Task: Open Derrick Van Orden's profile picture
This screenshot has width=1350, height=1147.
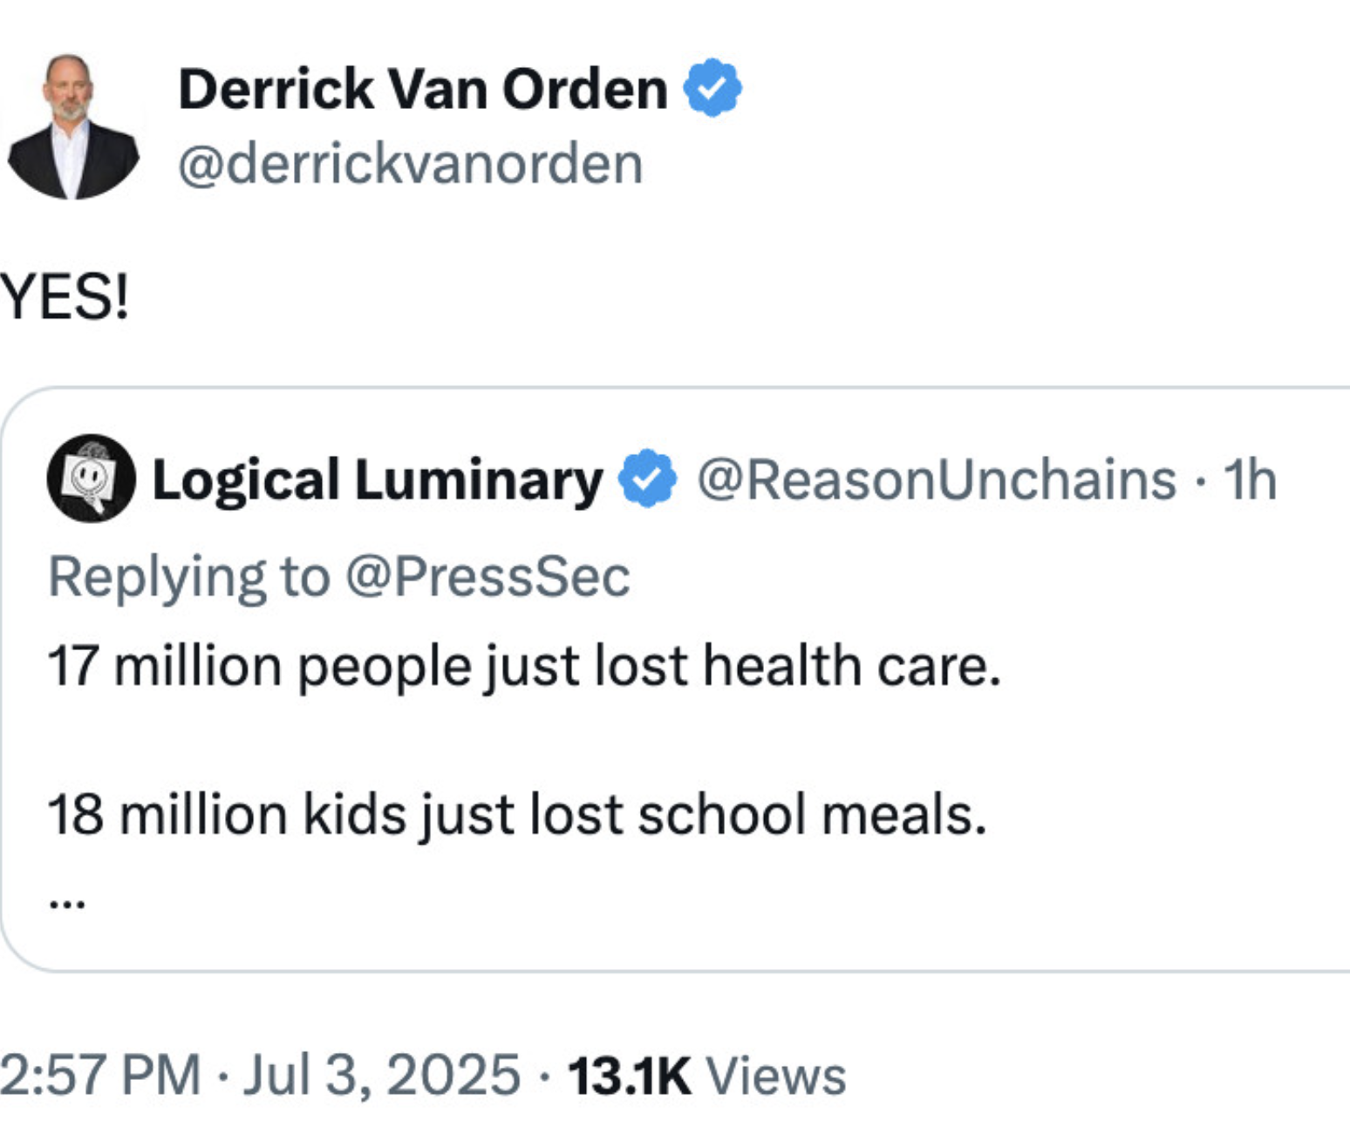Action: click(72, 127)
